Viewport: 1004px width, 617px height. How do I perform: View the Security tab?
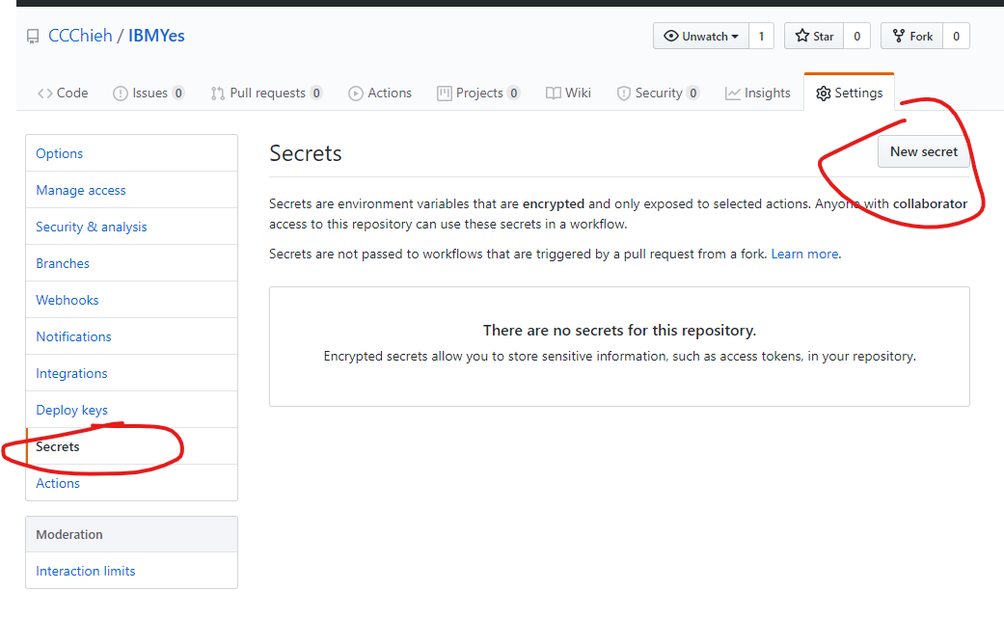click(658, 94)
